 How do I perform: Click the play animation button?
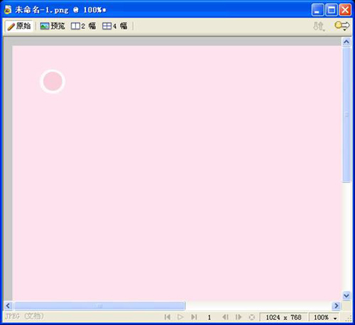pos(180,316)
